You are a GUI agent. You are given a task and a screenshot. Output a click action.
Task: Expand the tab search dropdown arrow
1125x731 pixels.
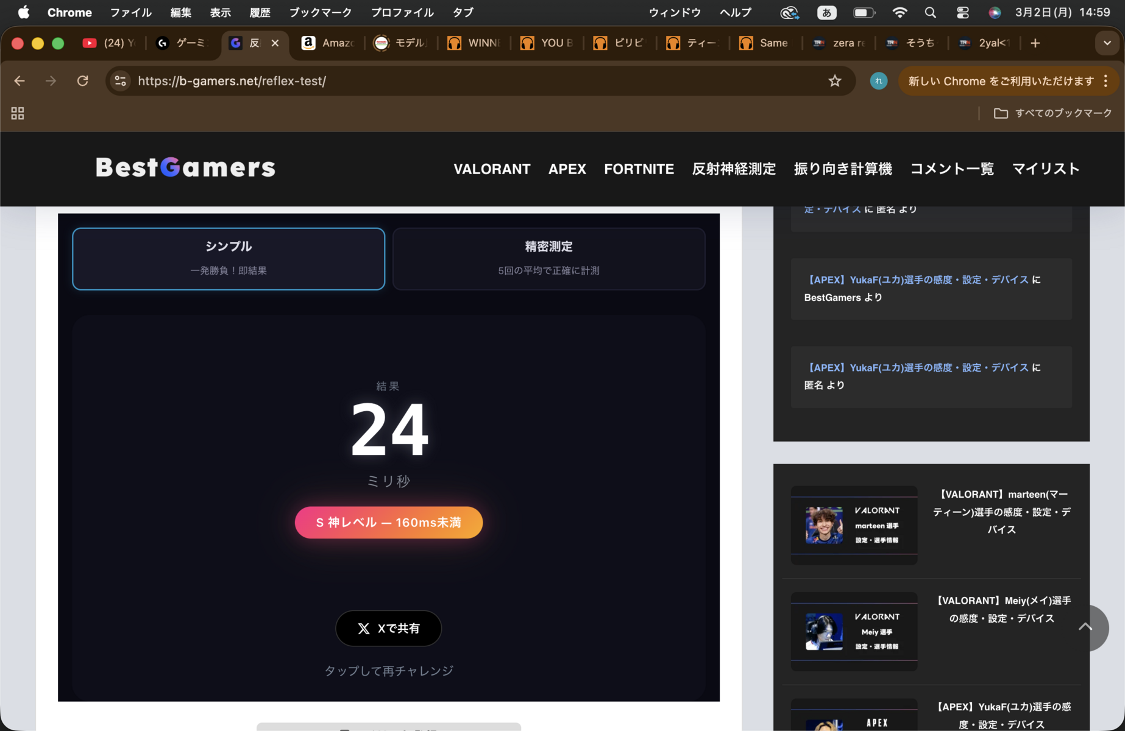(x=1107, y=43)
